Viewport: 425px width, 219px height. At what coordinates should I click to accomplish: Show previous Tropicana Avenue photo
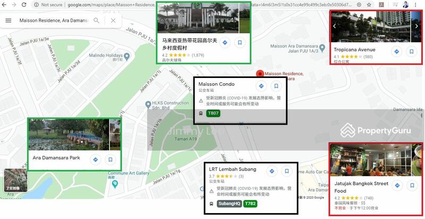click(x=335, y=27)
